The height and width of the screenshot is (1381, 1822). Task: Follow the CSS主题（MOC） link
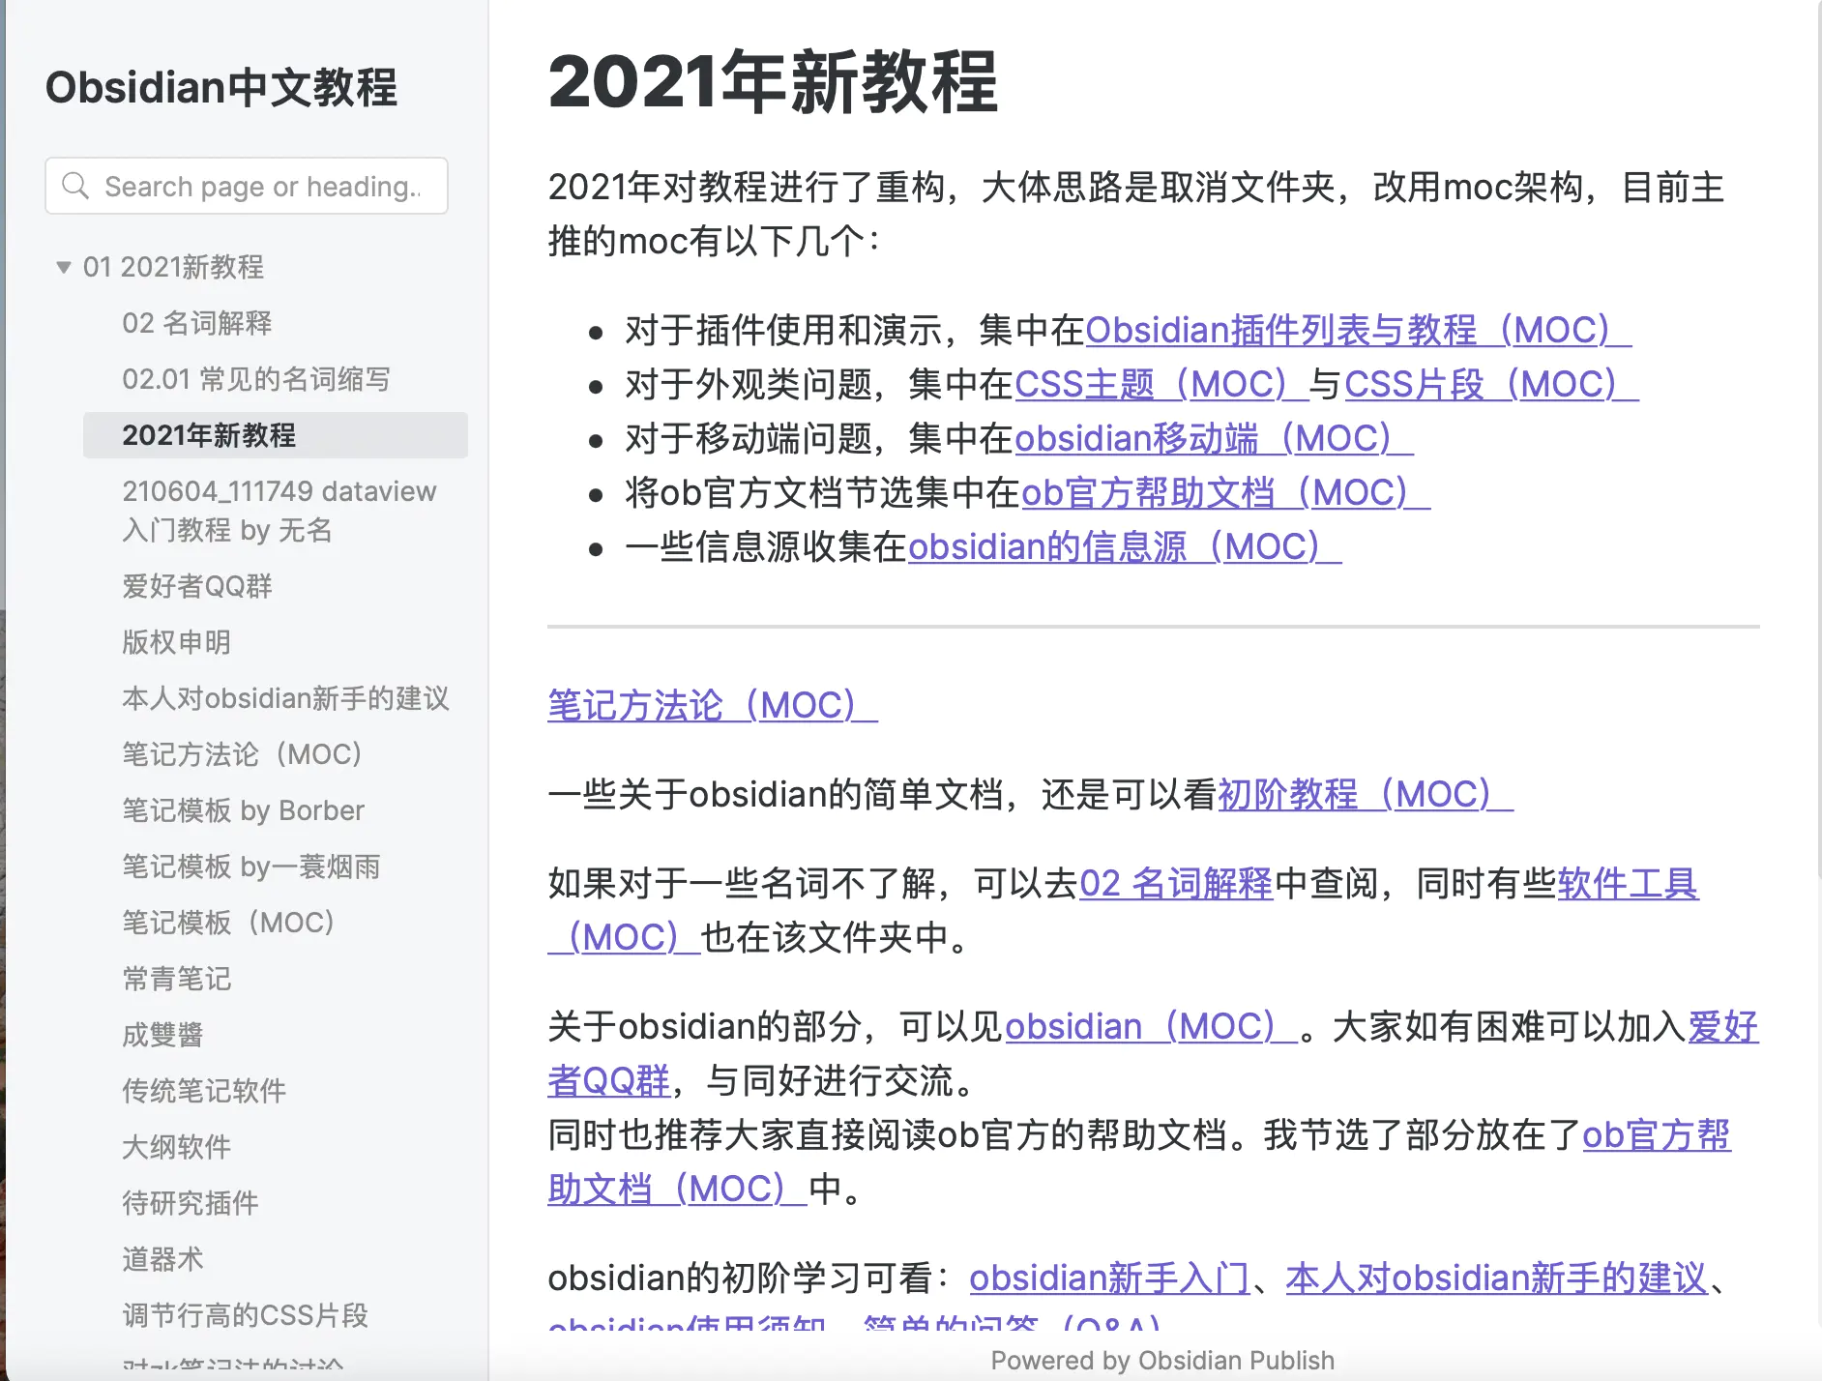point(1161,385)
